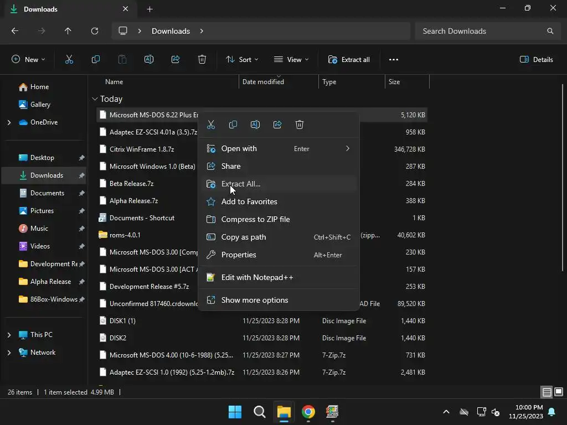
Task: Select the DISK2 disc image file
Action: [262, 338]
